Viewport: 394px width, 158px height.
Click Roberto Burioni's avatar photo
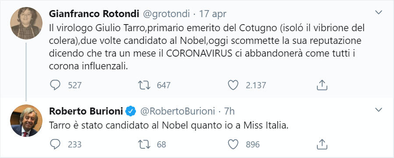(26, 121)
